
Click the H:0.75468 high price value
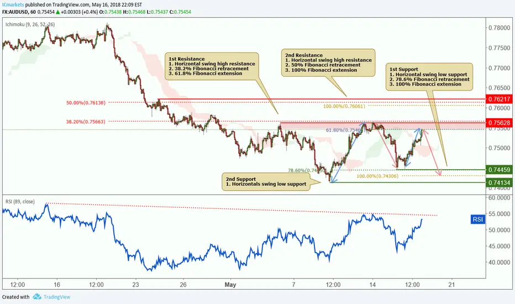(x=134, y=12)
